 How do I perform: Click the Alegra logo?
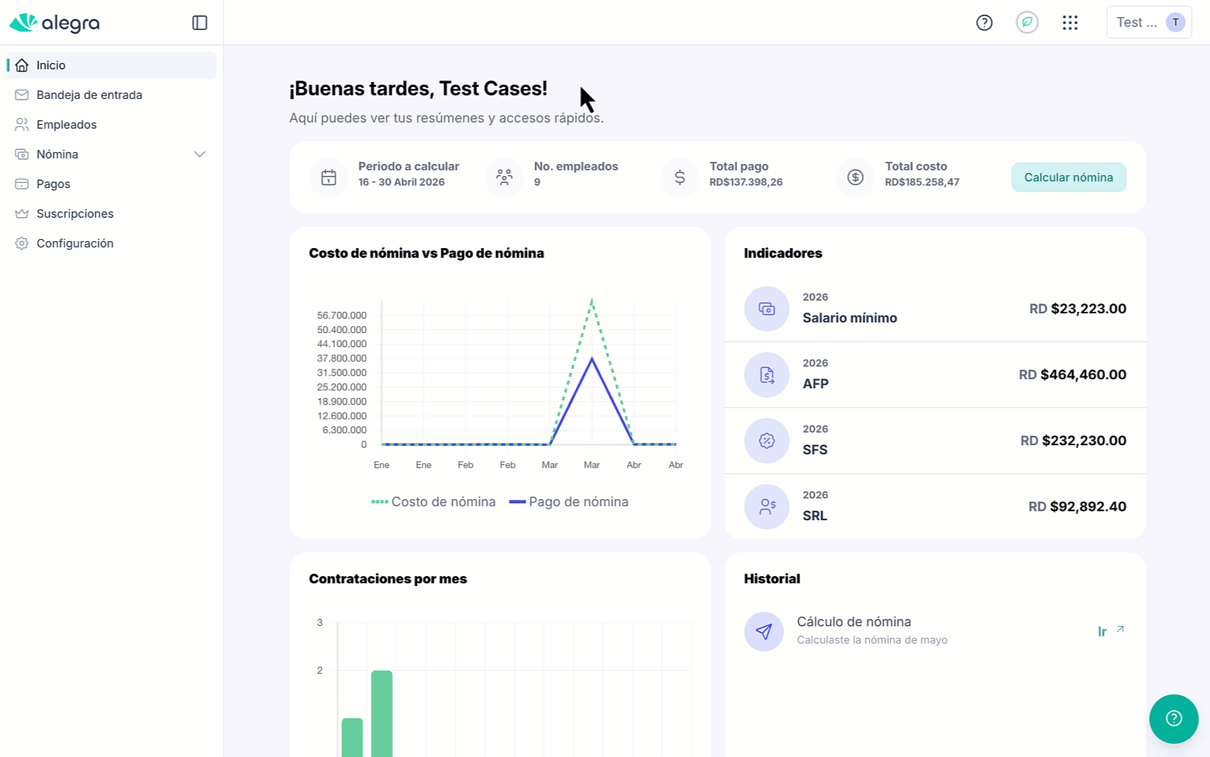pyautogui.click(x=55, y=23)
